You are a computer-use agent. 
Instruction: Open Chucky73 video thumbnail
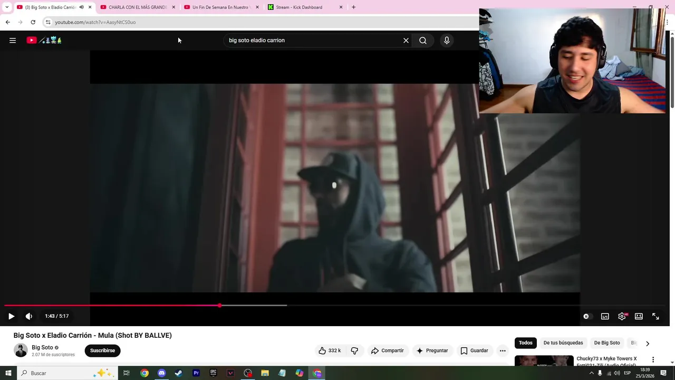tap(544, 361)
